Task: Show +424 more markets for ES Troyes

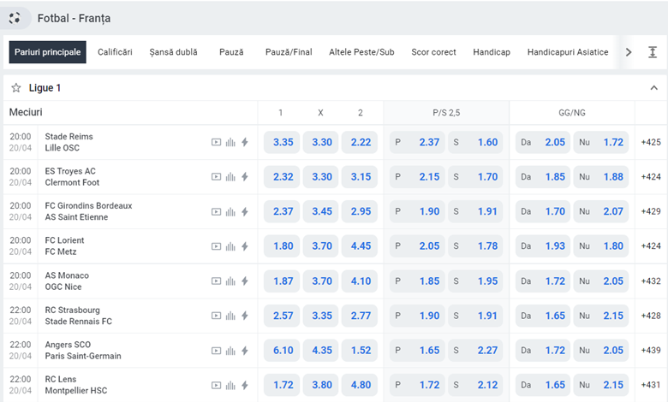Action: (x=651, y=177)
